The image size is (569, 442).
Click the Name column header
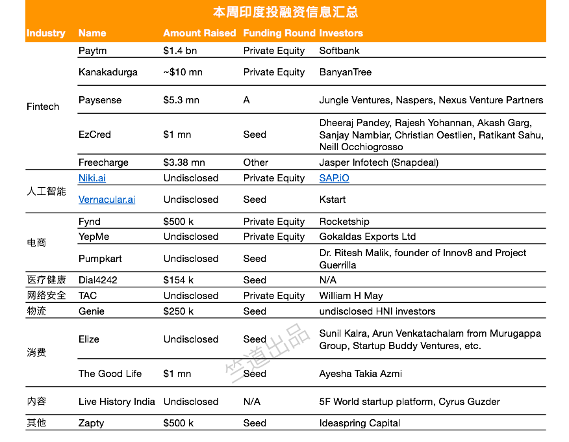(x=92, y=33)
